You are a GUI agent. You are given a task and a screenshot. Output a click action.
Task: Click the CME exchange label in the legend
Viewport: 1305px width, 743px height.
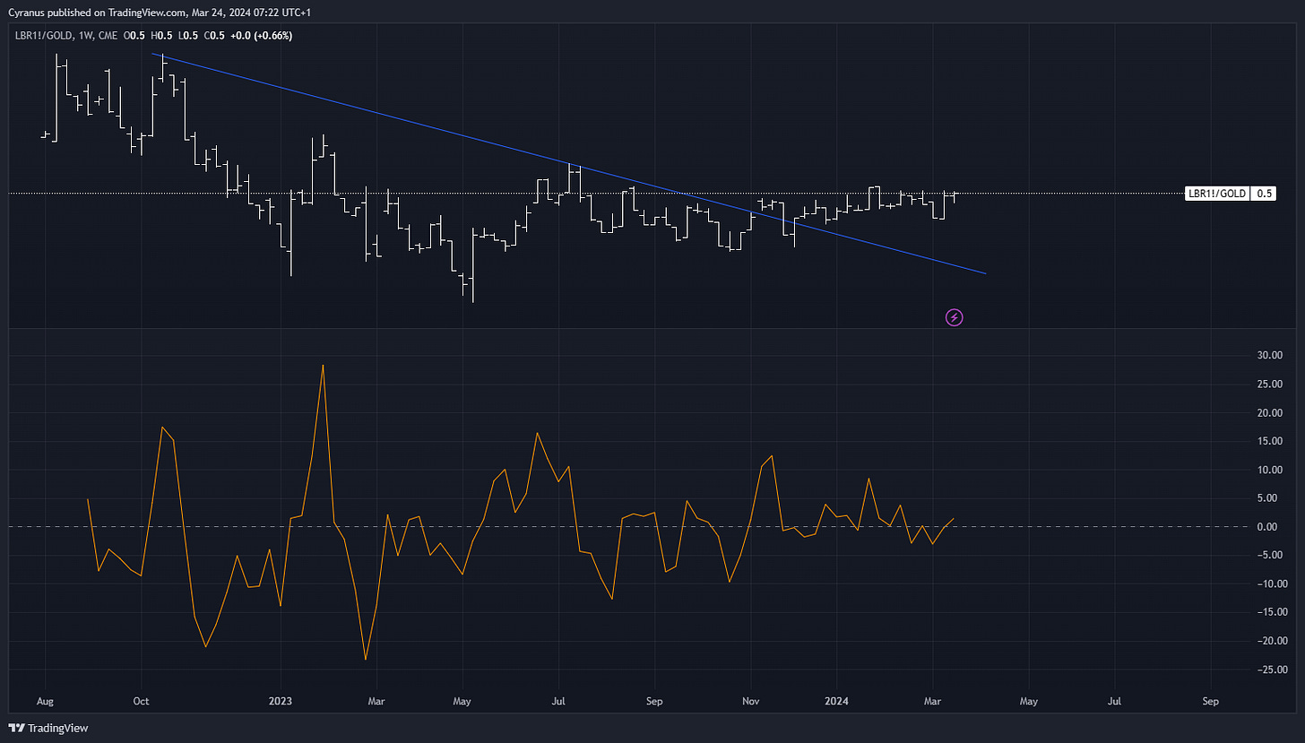(108, 36)
